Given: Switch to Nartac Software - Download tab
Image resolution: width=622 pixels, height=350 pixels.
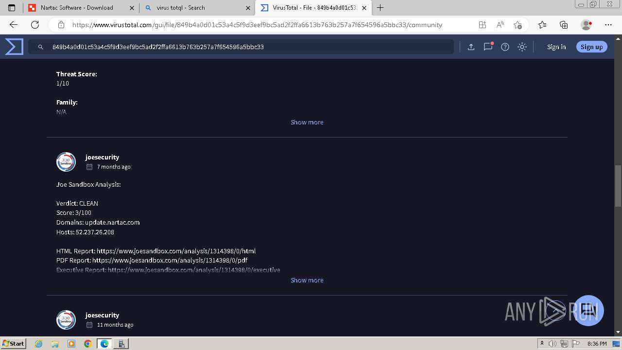Looking at the screenshot, I should [80, 8].
